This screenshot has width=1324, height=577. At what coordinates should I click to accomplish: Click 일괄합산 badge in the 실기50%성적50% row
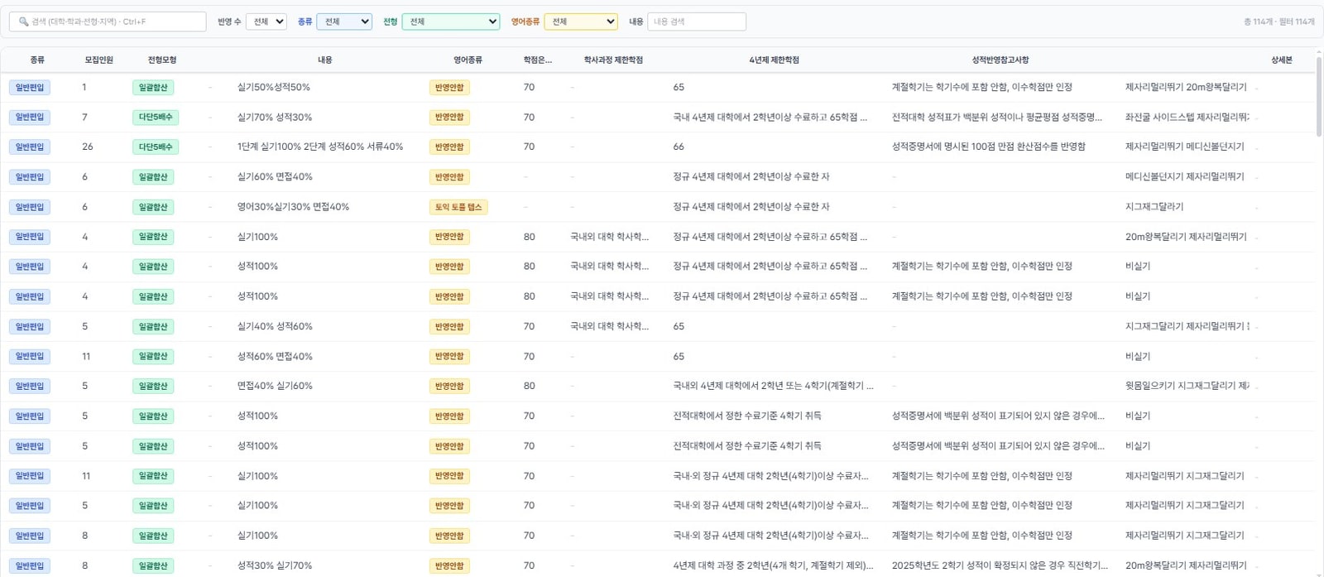153,88
